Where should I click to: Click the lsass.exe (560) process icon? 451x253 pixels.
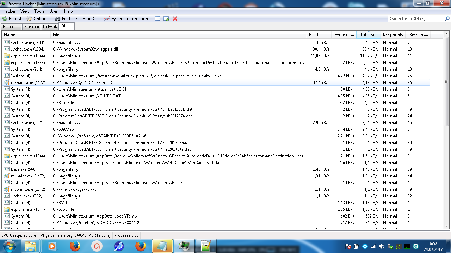(x=6, y=169)
